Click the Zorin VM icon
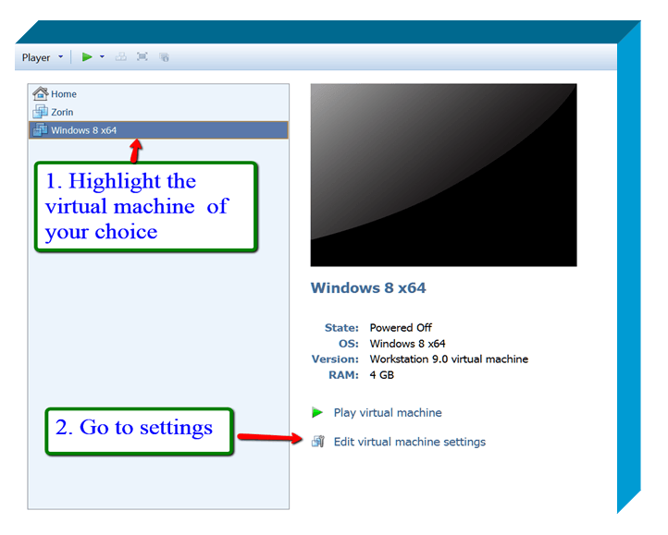The width and height of the screenshot is (668, 535). [x=41, y=112]
